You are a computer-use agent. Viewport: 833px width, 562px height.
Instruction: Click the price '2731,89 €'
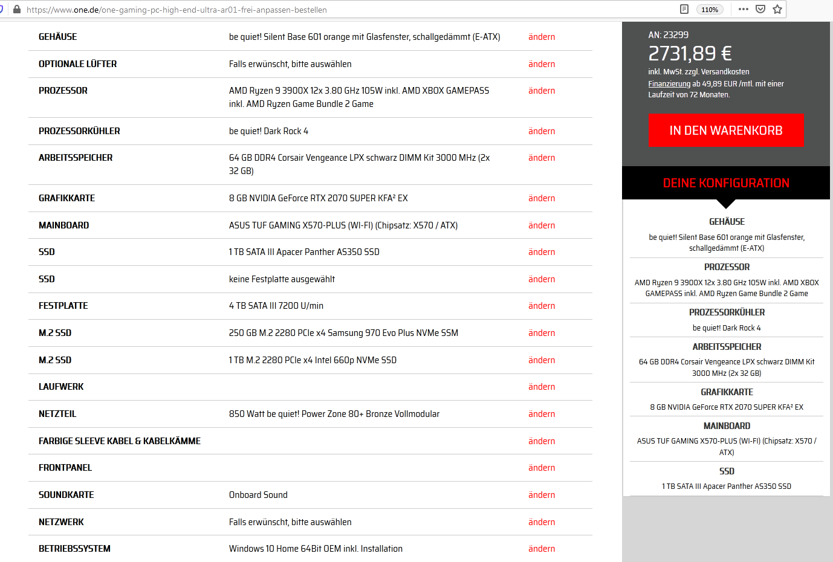[x=690, y=54]
